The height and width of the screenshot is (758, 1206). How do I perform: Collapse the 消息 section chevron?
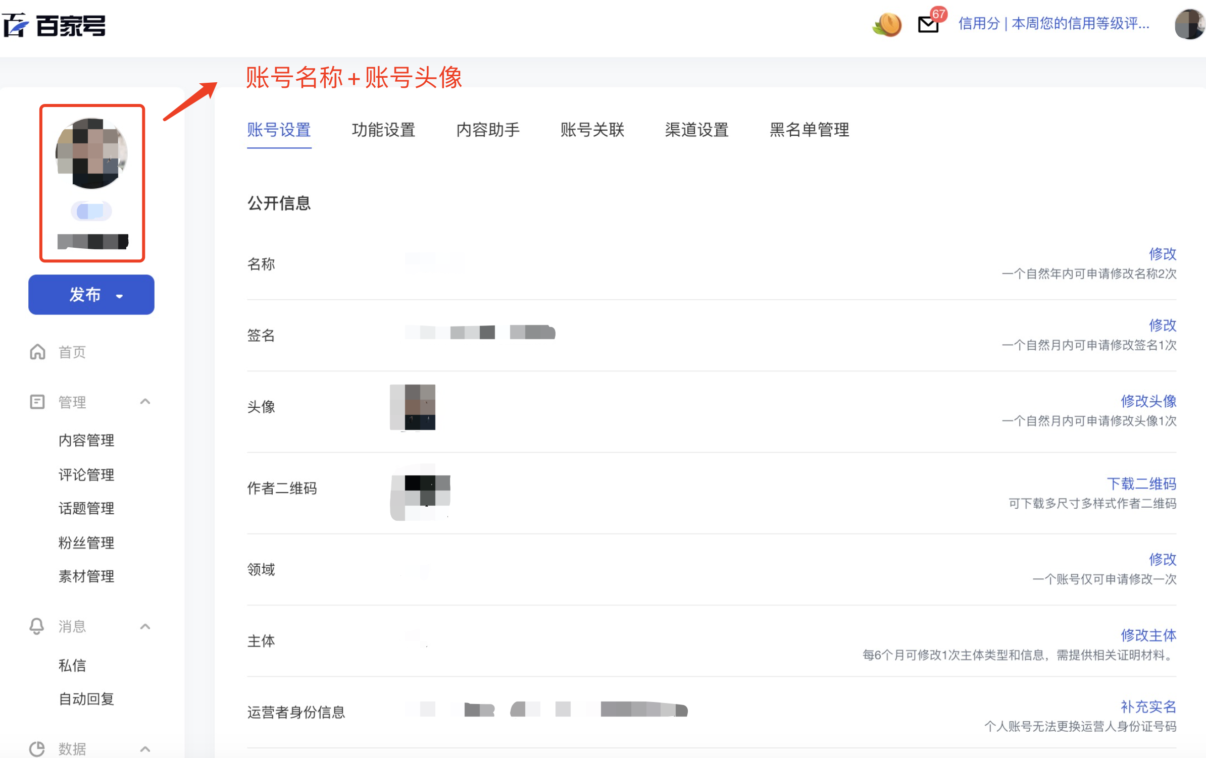[145, 626]
